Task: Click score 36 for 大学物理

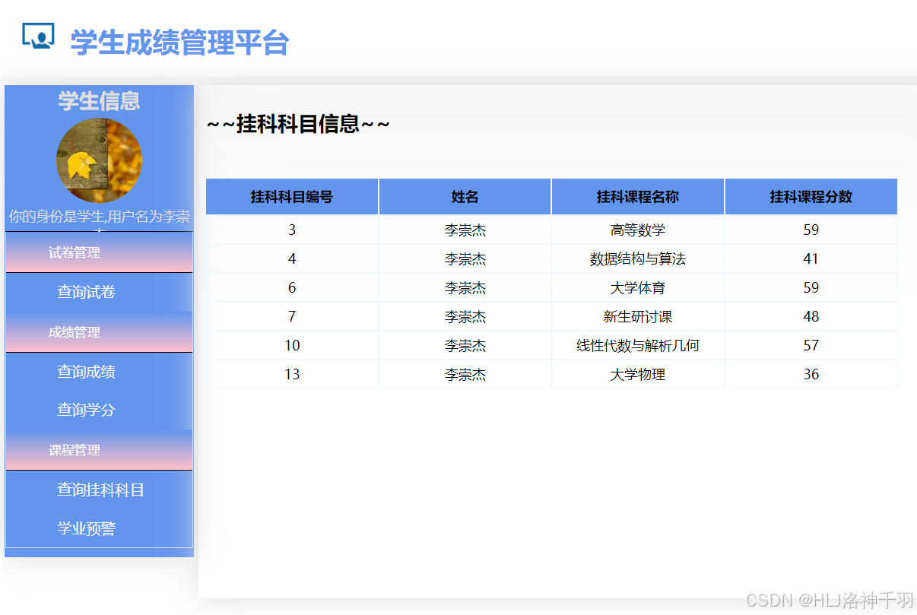Action: [x=811, y=374]
